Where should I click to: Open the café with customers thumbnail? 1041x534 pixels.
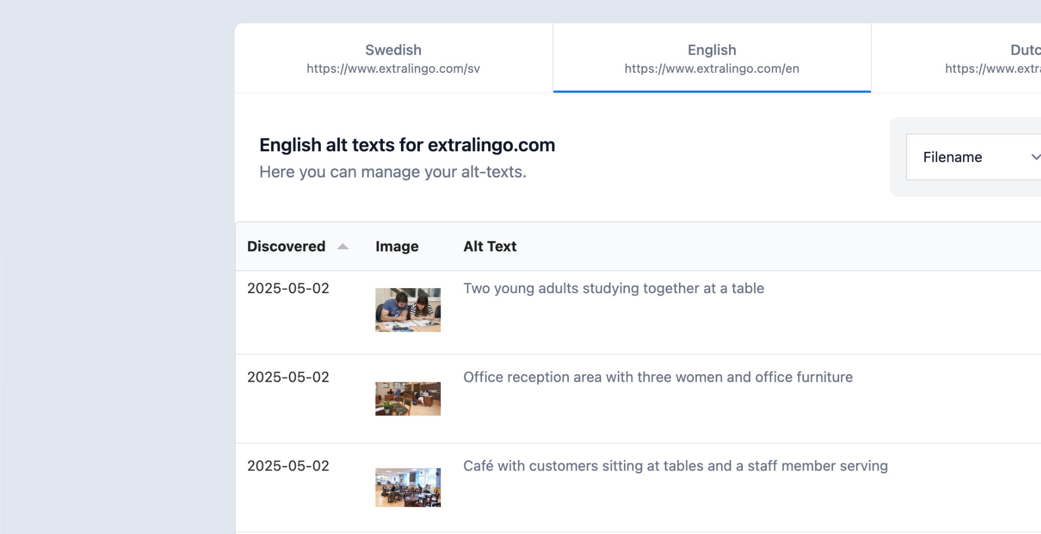point(408,487)
